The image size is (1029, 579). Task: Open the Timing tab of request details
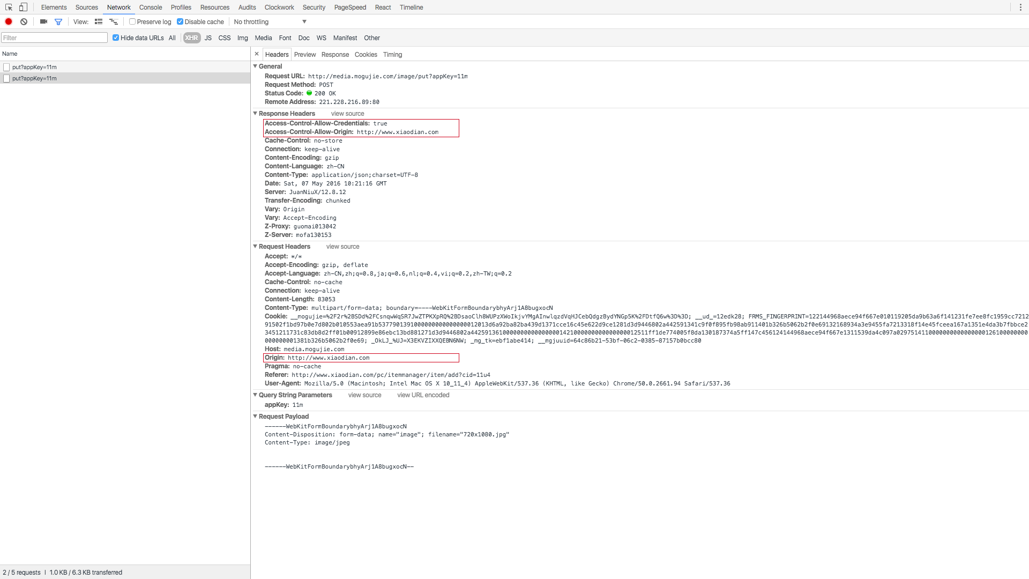point(392,55)
